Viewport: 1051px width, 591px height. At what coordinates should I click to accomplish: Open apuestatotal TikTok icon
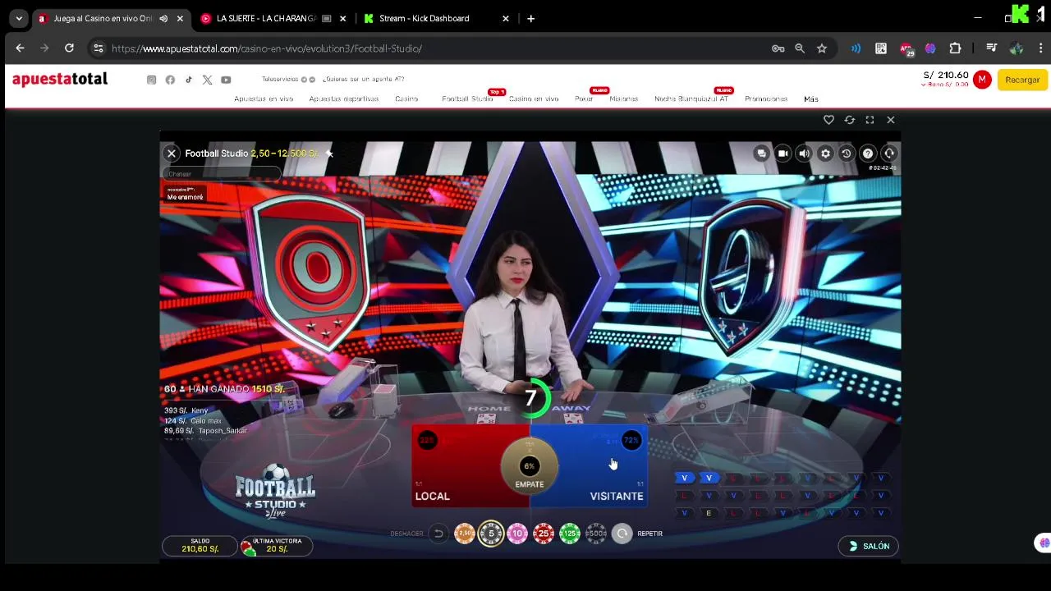tap(189, 80)
